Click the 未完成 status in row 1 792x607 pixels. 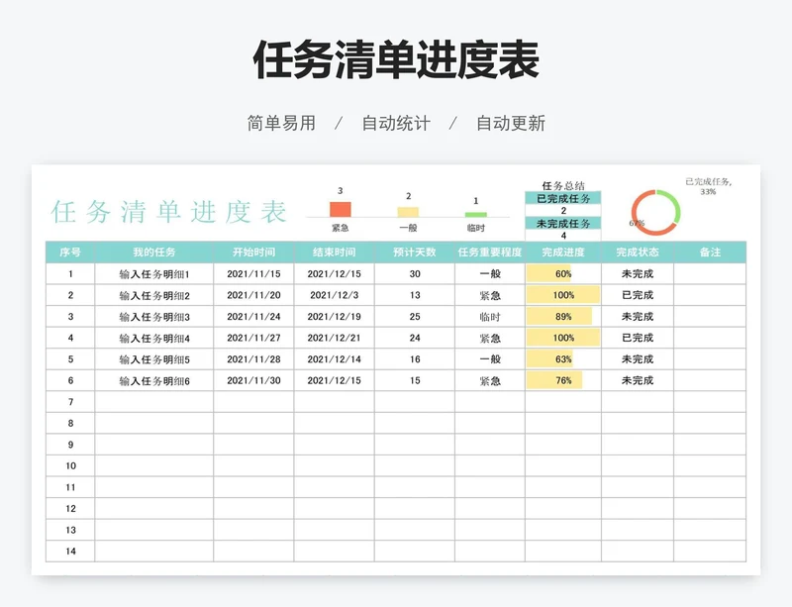(638, 274)
